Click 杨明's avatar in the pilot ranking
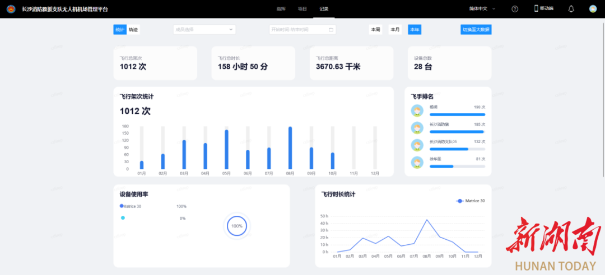605x275 pixels. 417,111
